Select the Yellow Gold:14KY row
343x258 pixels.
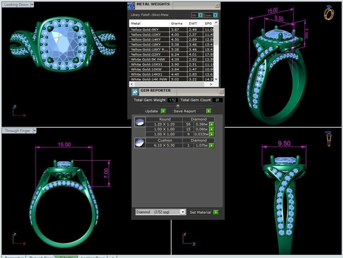(171, 39)
